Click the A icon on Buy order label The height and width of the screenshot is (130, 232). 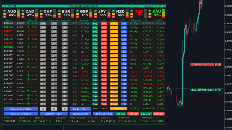pyautogui.click(x=219, y=90)
